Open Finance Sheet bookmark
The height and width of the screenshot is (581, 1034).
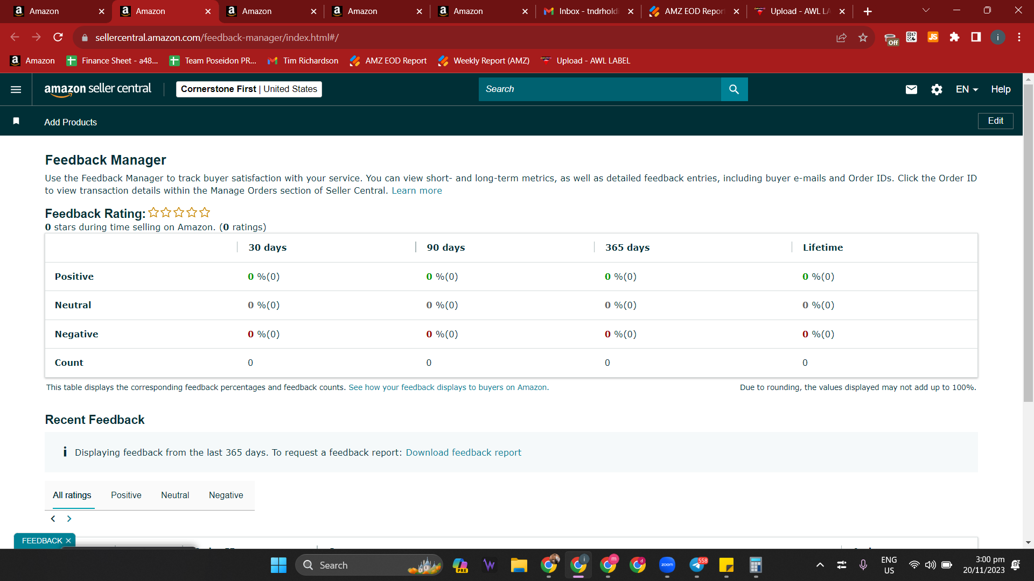point(113,61)
